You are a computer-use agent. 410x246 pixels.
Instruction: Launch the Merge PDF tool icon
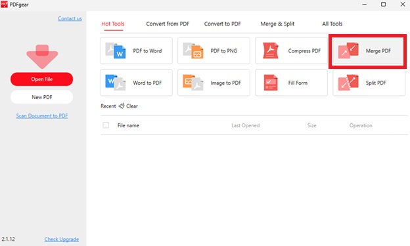click(348, 51)
